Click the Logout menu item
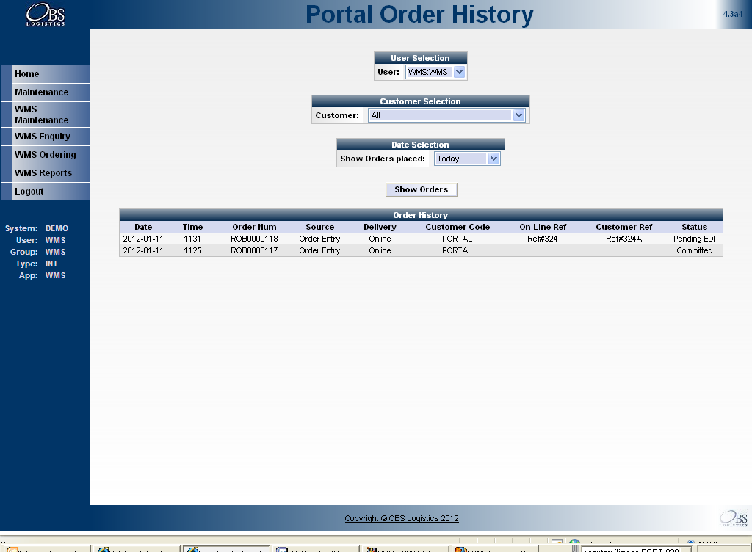This screenshot has height=552, width=752. pyautogui.click(x=45, y=191)
